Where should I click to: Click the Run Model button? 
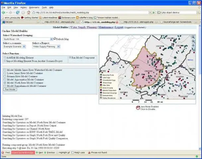click(x=10, y=89)
